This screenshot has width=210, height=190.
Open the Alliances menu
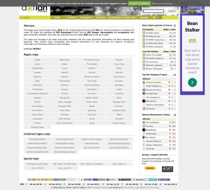pos(101,17)
